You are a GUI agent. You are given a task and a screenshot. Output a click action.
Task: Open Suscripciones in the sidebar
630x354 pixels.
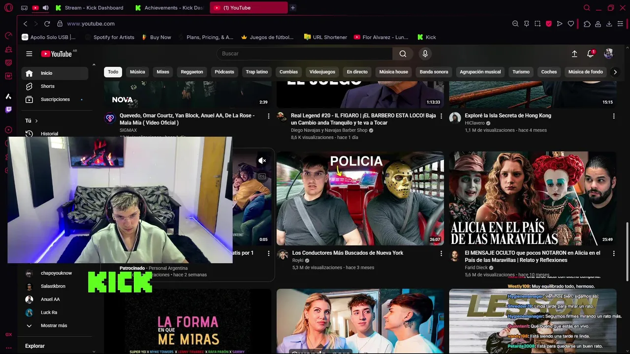point(55,99)
